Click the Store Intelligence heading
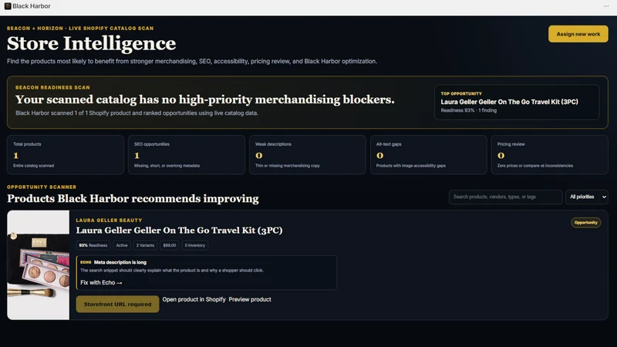This screenshot has width=617, height=347. (x=91, y=43)
